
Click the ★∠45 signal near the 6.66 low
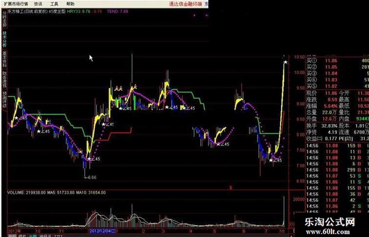click(94, 159)
